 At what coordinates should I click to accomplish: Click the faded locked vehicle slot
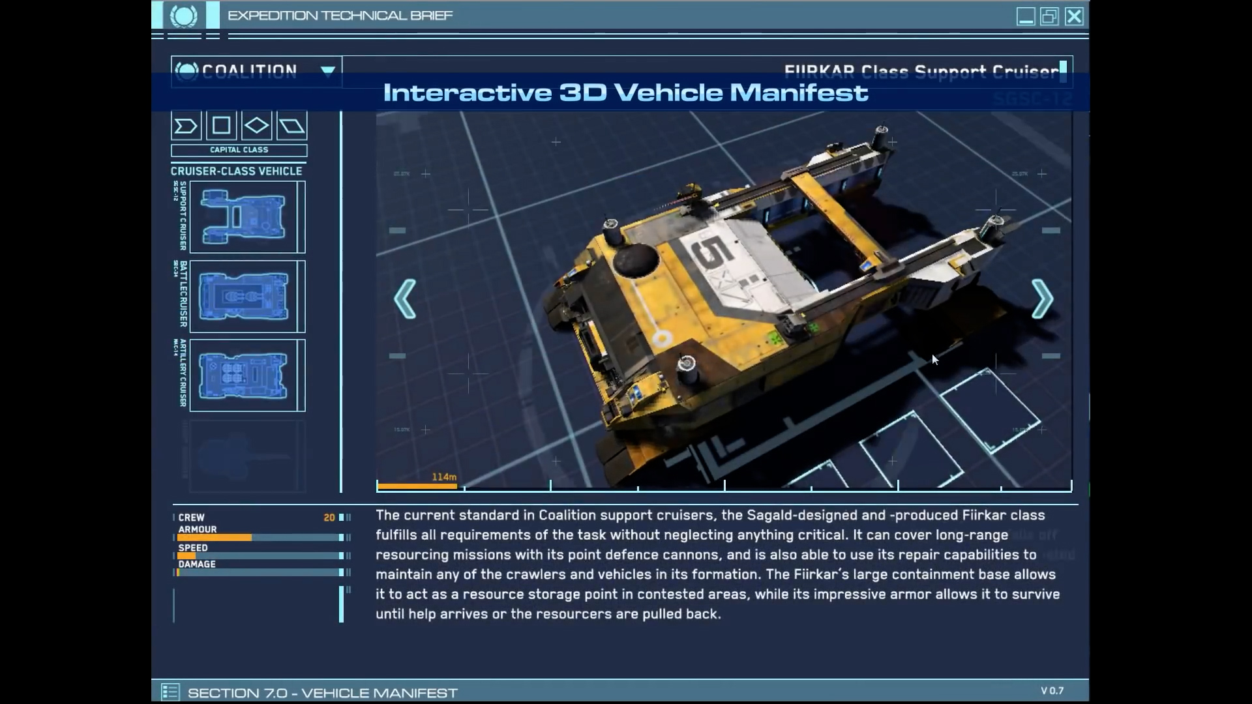pyautogui.click(x=246, y=456)
